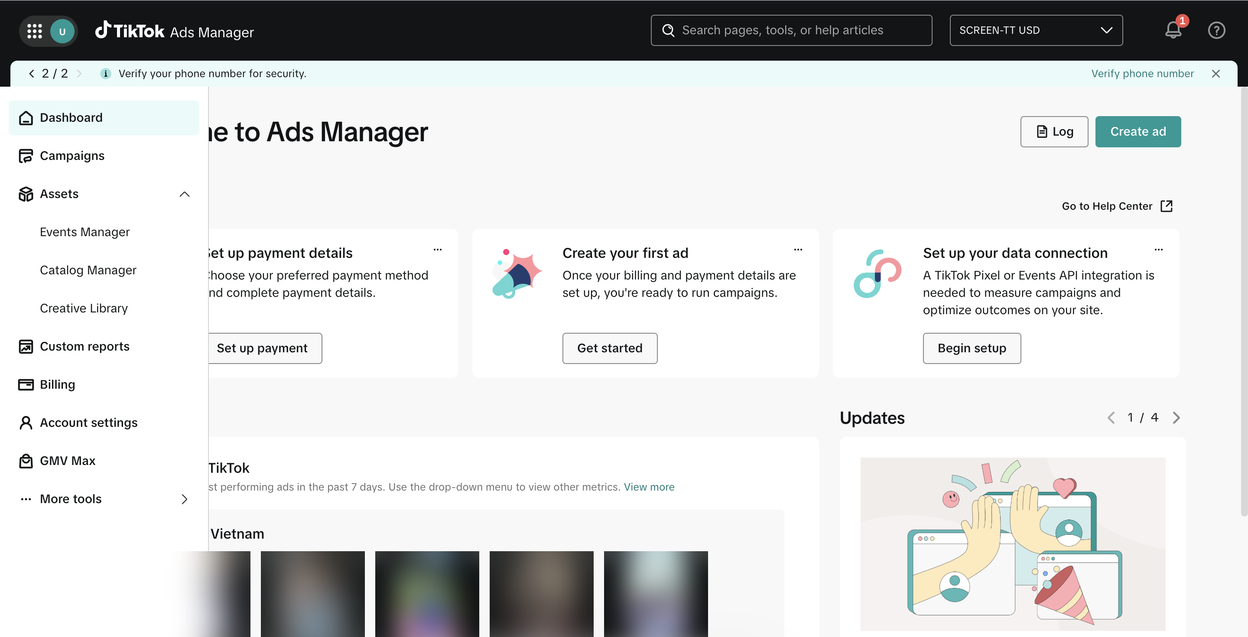Open options menu on data connection card
This screenshot has height=637, width=1248.
pos(1158,250)
